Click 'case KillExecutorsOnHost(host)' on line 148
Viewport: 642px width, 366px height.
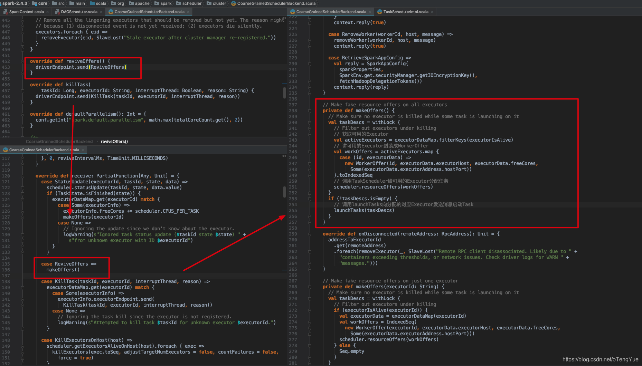(x=82, y=340)
